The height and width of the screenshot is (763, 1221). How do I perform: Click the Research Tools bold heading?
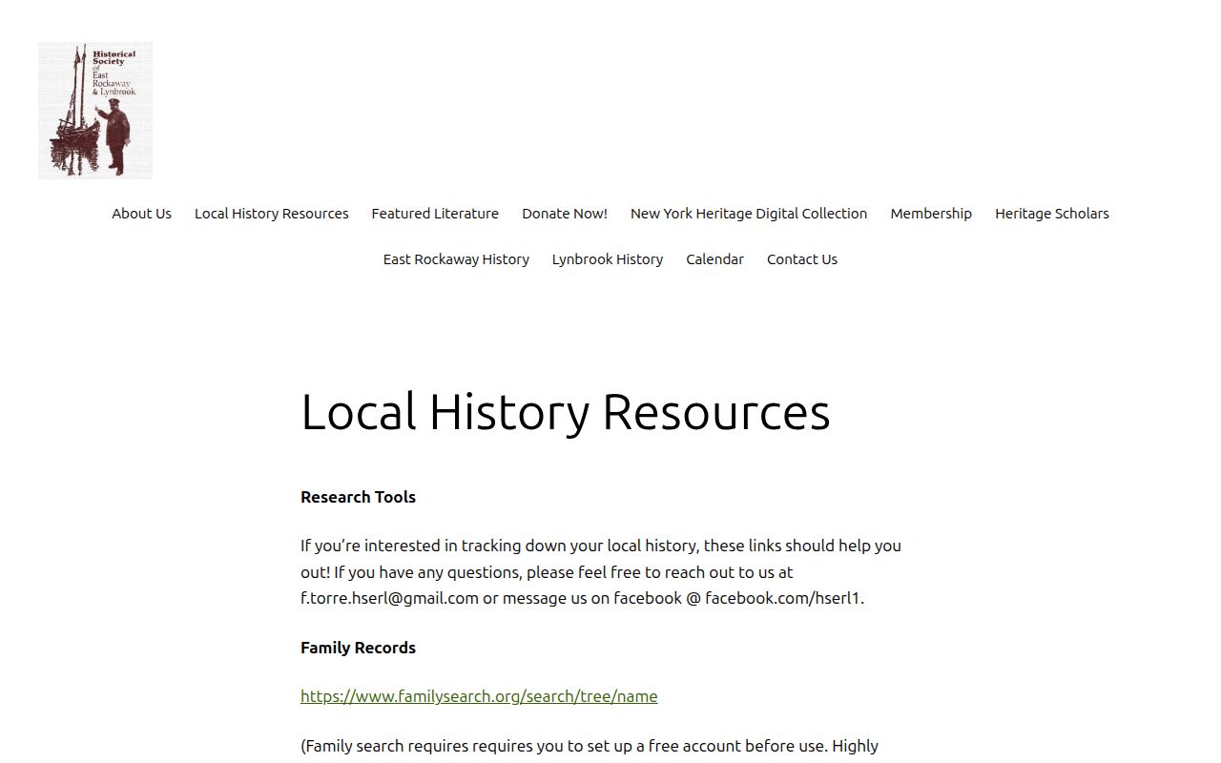(358, 497)
